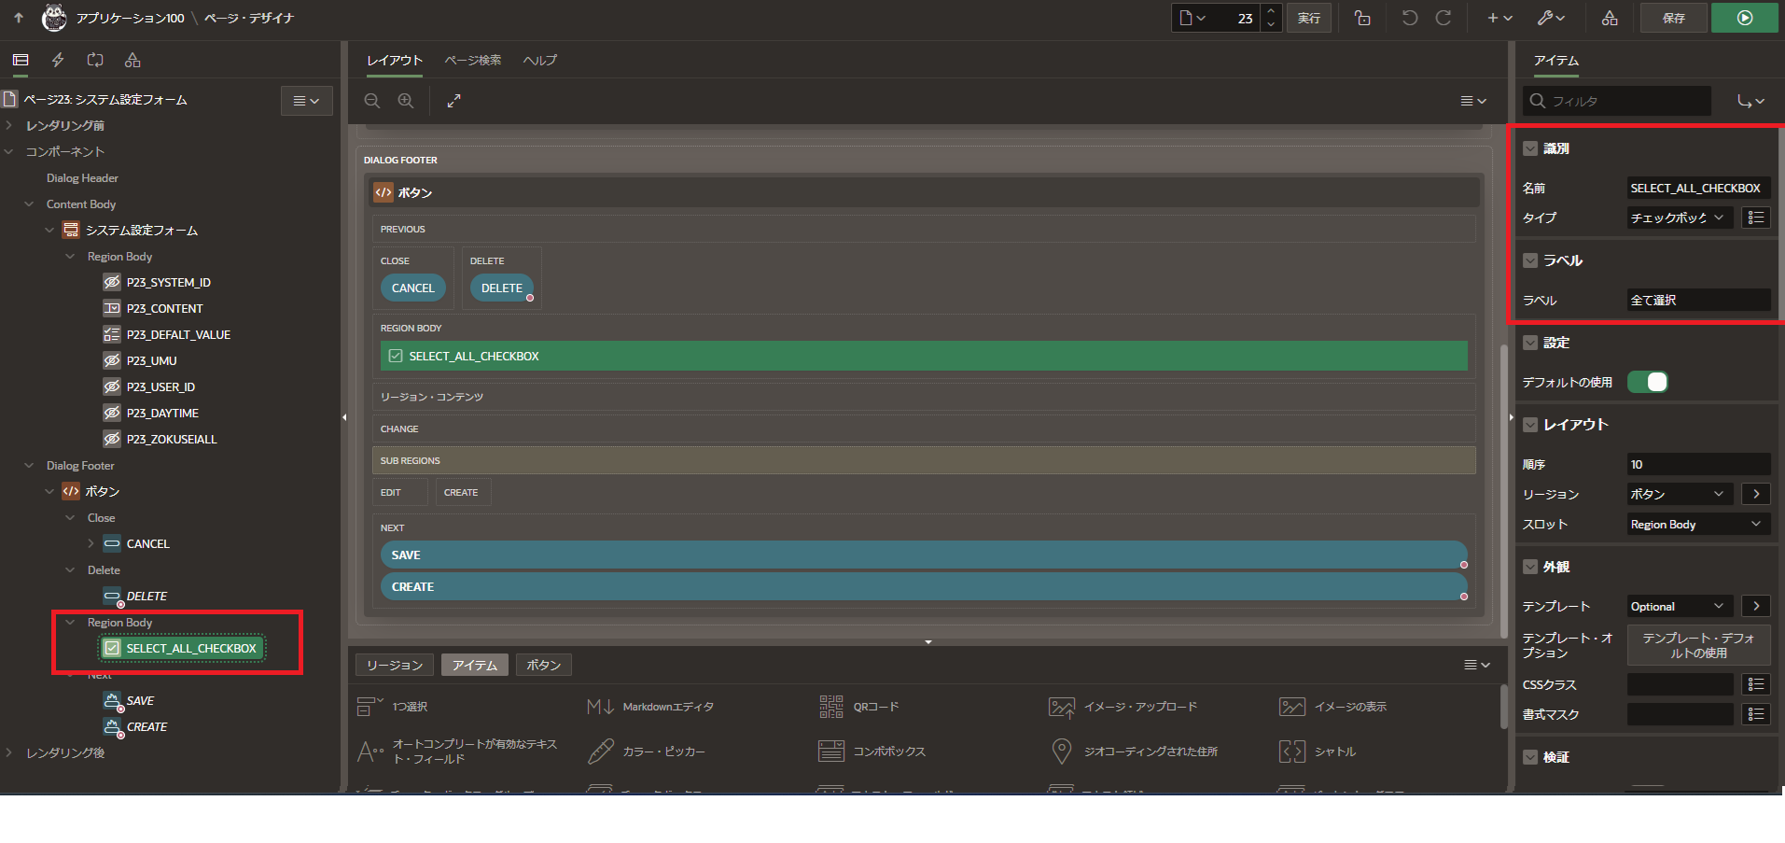The height and width of the screenshot is (843, 1785).
Task: Switch to the Processing tab icon
Action: [x=95, y=60]
